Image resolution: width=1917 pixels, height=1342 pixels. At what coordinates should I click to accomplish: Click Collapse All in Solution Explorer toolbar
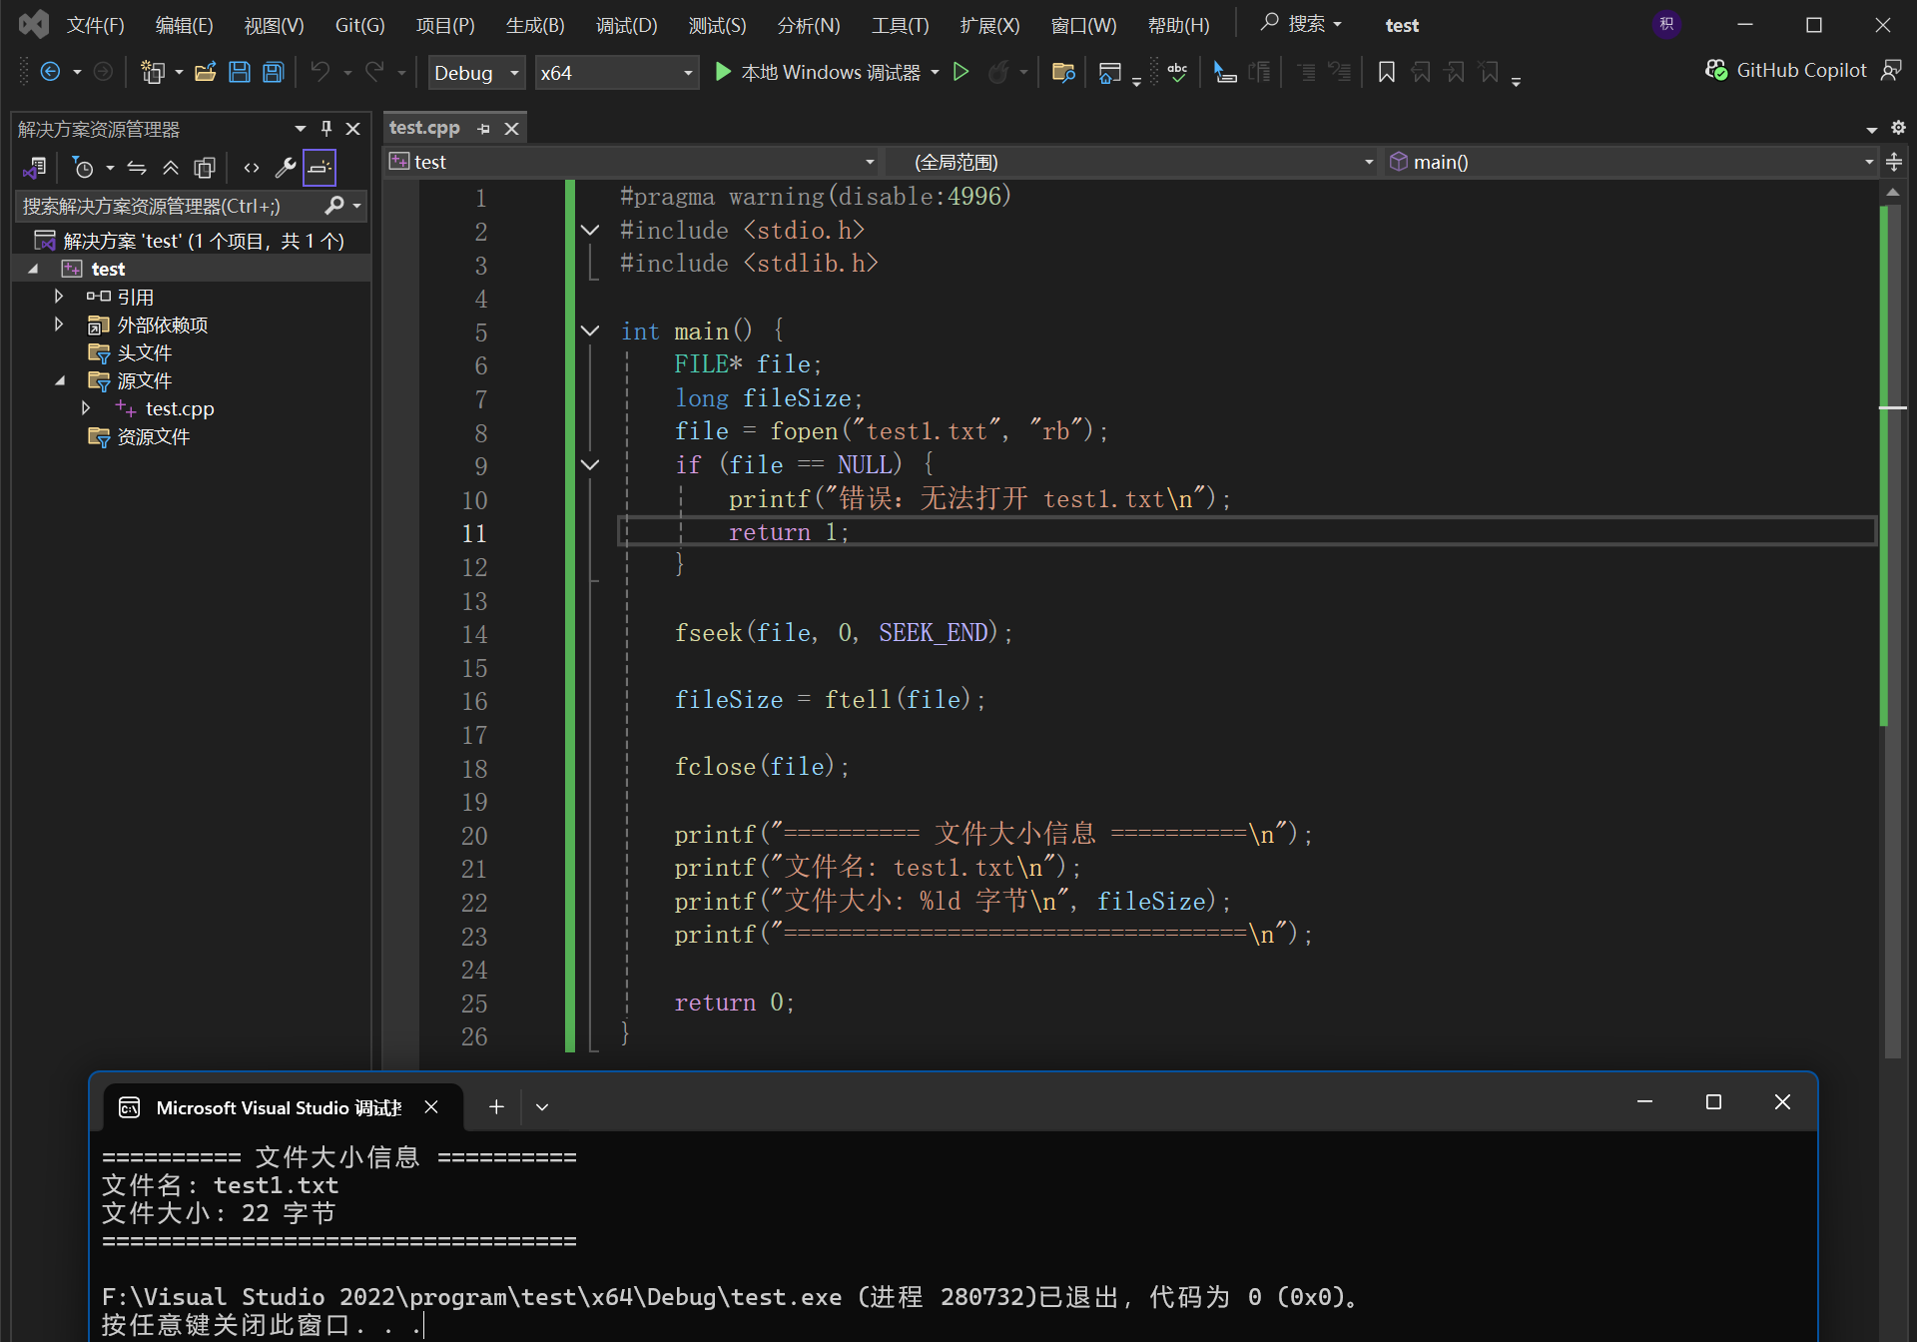171,168
